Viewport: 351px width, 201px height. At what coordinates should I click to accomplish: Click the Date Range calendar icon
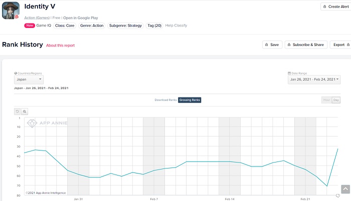pos(289,73)
